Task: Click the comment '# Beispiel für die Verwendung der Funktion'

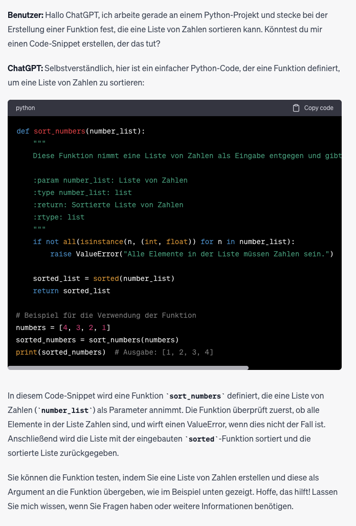Action: (106, 315)
